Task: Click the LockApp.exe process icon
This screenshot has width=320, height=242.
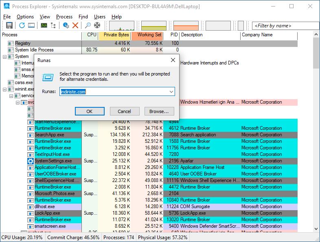Action: 31,213
